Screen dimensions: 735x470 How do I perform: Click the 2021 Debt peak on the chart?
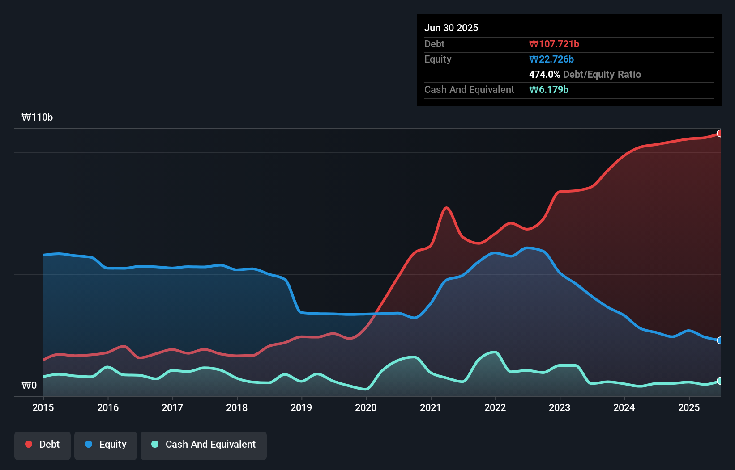coord(446,208)
